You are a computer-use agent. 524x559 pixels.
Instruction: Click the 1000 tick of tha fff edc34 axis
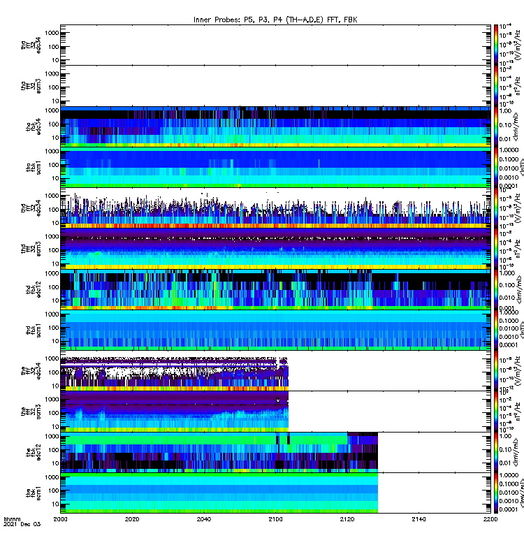52,33
